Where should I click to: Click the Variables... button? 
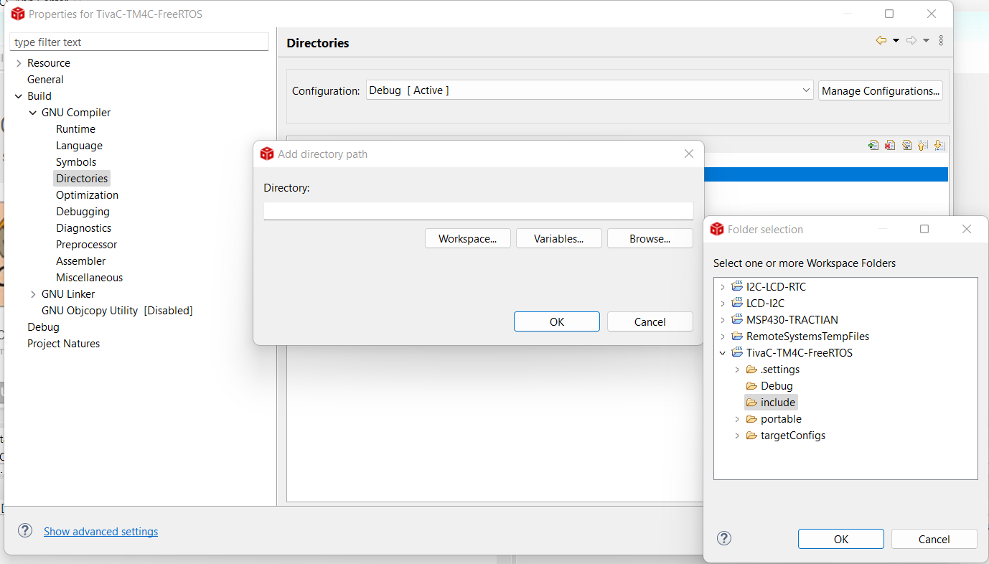(559, 239)
